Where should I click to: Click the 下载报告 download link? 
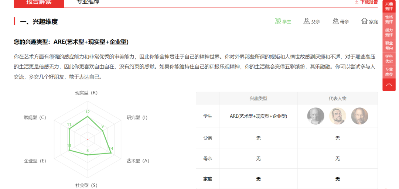369,2
